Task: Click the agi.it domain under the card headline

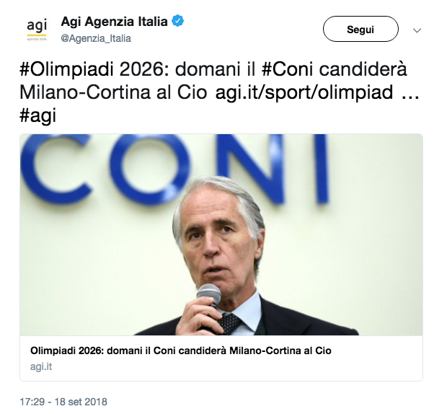Action: point(41,366)
